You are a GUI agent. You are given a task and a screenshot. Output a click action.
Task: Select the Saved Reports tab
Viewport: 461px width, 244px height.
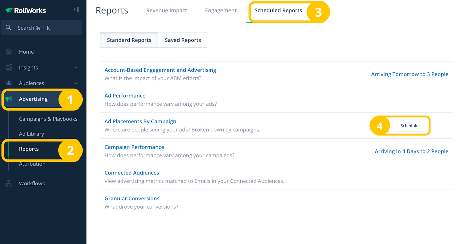(x=183, y=40)
